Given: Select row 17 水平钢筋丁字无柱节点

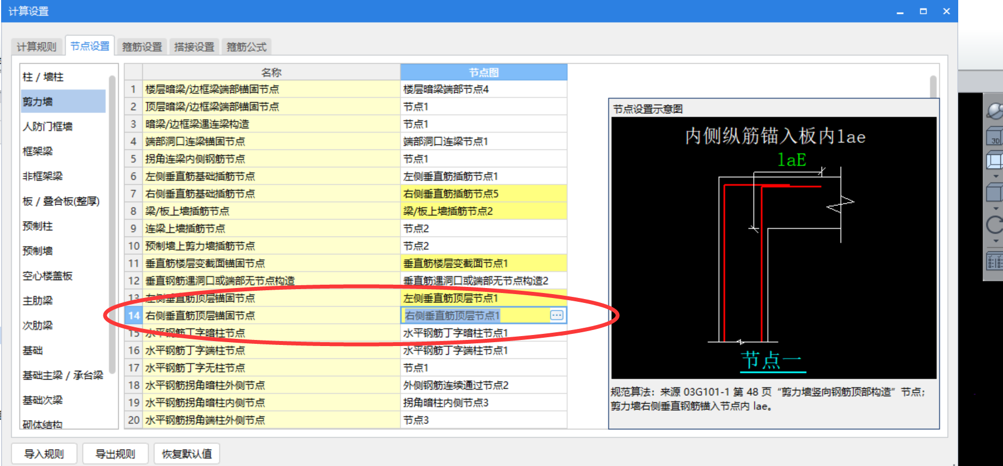Looking at the screenshot, I should (x=271, y=368).
